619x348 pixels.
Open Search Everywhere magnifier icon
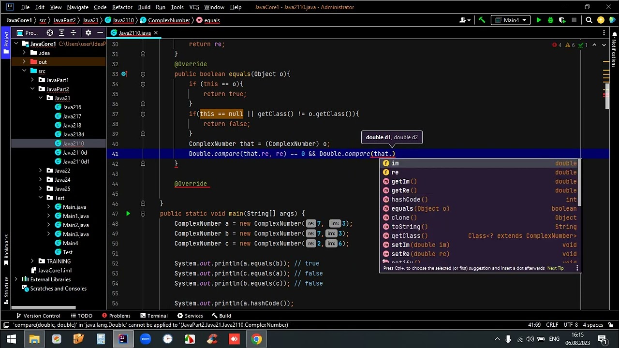(589, 20)
